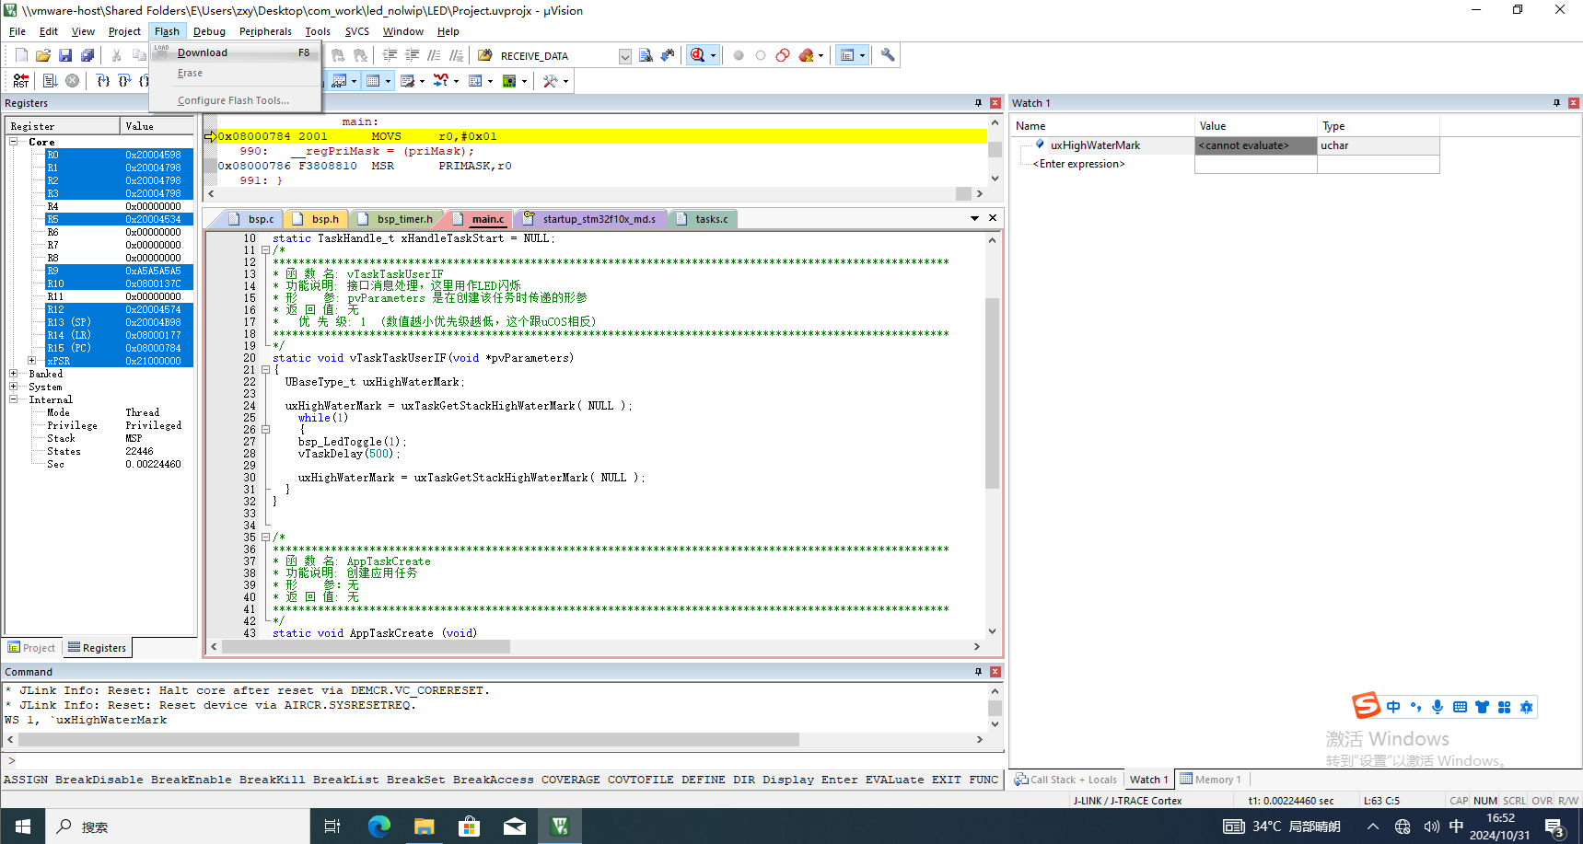The width and height of the screenshot is (1583, 844).
Task: Click the Toolbox hammer icon
Action: coord(550,81)
